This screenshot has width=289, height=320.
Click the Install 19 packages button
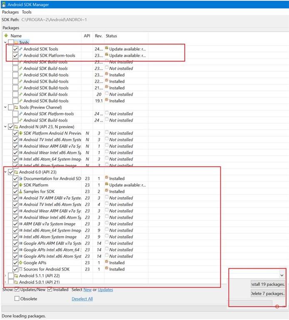268,284
